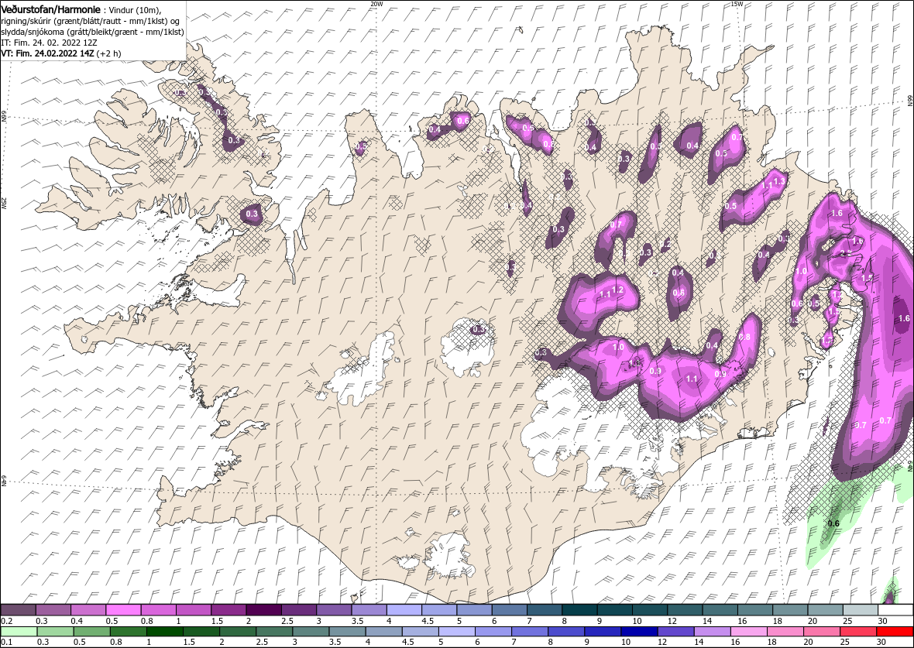Click the 0.1 label in the lower legend row
The width and height of the screenshot is (914, 648).
pos(7,642)
